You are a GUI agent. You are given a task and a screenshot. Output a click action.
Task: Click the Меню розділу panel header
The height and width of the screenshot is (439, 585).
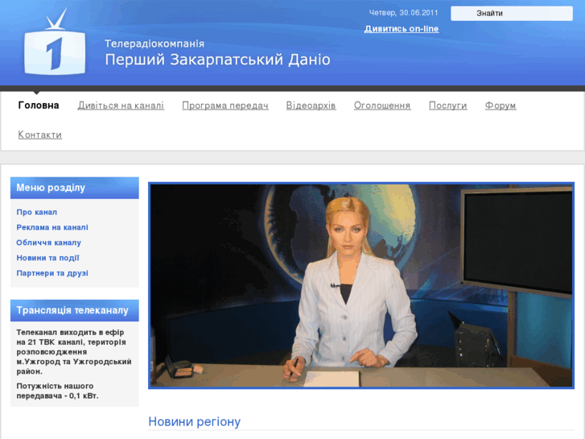(75, 188)
